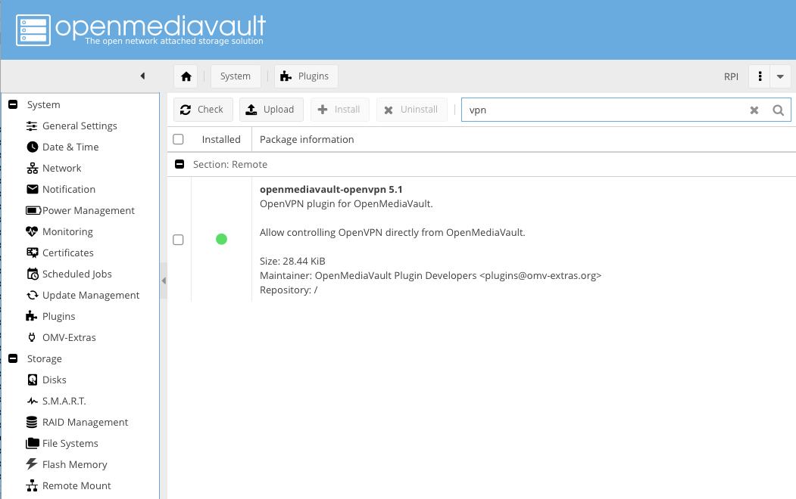This screenshot has height=499, width=796.
Task: Open the user dropdown arrow menu
Action: click(x=780, y=76)
